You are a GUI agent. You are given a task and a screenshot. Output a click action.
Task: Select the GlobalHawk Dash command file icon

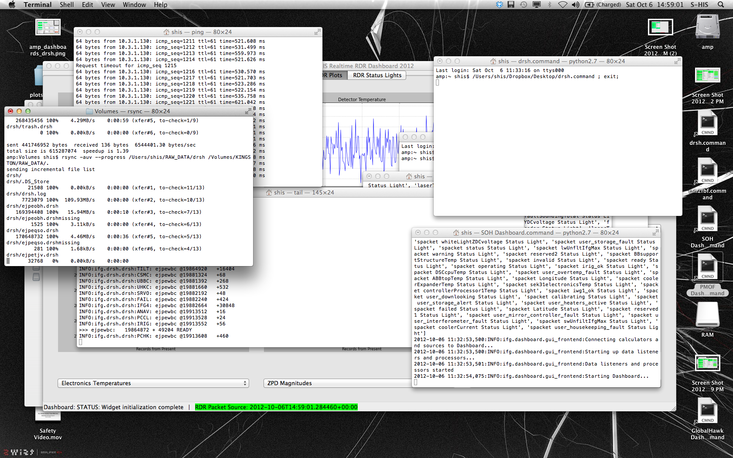click(707, 411)
